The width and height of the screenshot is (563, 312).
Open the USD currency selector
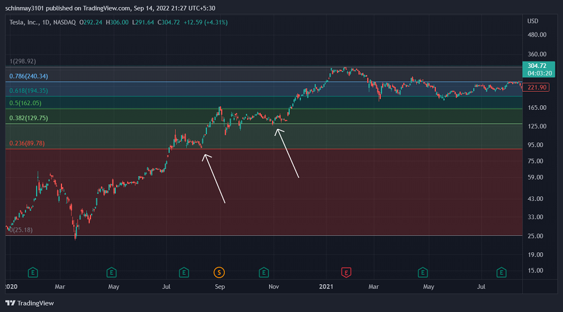pos(533,21)
